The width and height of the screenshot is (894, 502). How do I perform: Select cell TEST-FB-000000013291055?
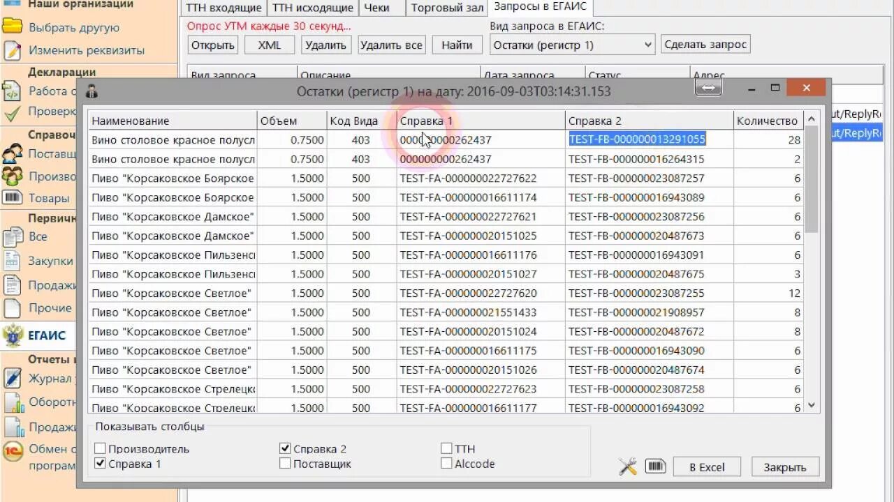[650, 139]
